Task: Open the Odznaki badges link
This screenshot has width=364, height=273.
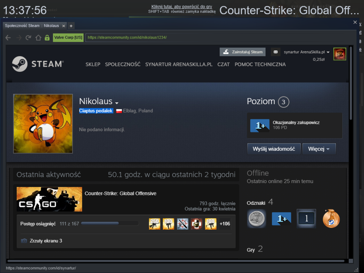Action: tap(256, 203)
